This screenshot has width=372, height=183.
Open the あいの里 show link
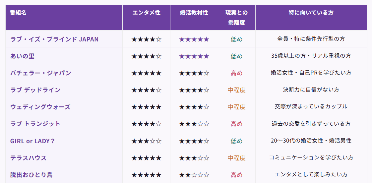pyautogui.click(x=22, y=56)
